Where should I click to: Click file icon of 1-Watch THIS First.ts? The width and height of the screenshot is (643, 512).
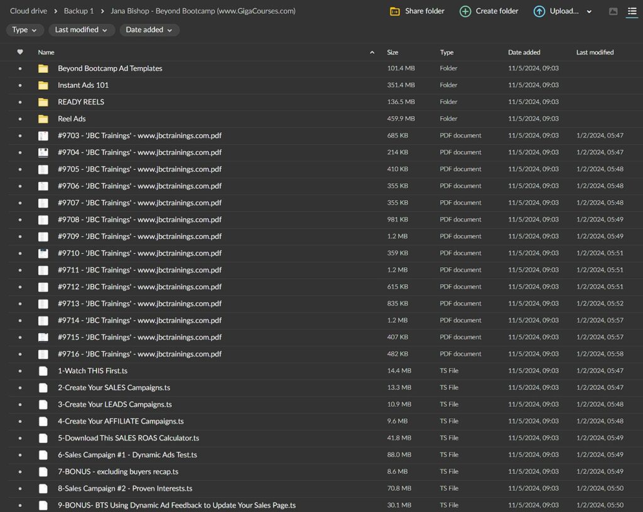click(x=43, y=371)
